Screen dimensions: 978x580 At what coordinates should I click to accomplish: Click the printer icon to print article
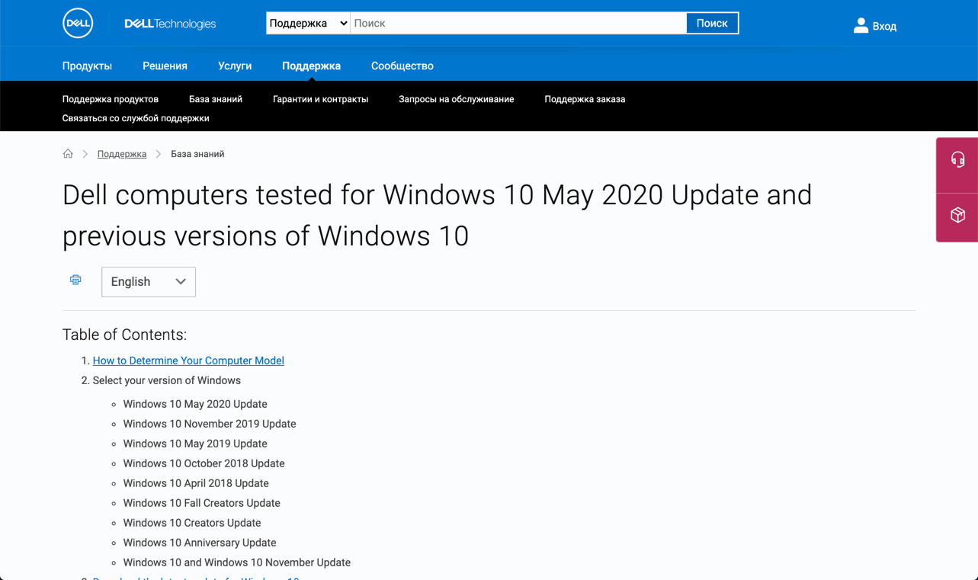(x=75, y=280)
